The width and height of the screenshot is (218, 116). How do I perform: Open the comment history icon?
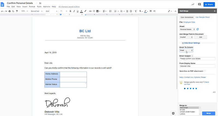pos(199,4)
